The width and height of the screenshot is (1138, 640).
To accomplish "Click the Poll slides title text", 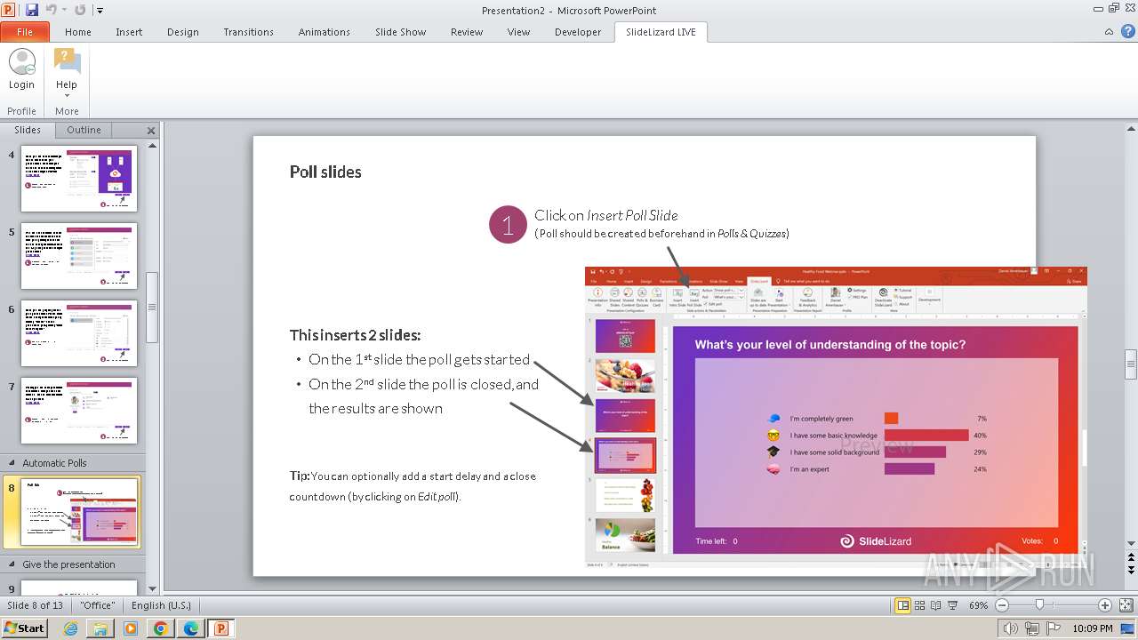I will pos(325,172).
